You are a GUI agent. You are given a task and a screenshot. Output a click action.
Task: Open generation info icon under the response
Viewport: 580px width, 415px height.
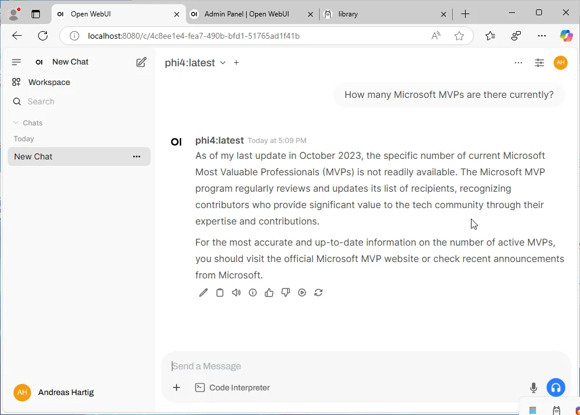click(x=253, y=293)
